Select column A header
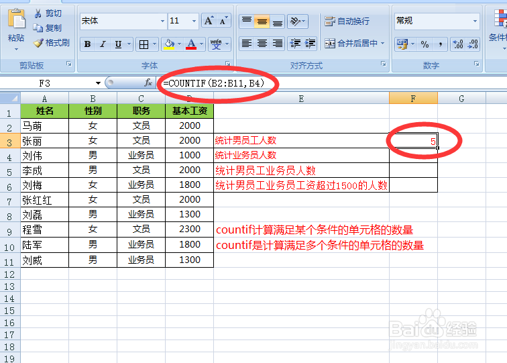Image resolution: width=507 pixels, height=363 pixels. click(x=45, y=99)
